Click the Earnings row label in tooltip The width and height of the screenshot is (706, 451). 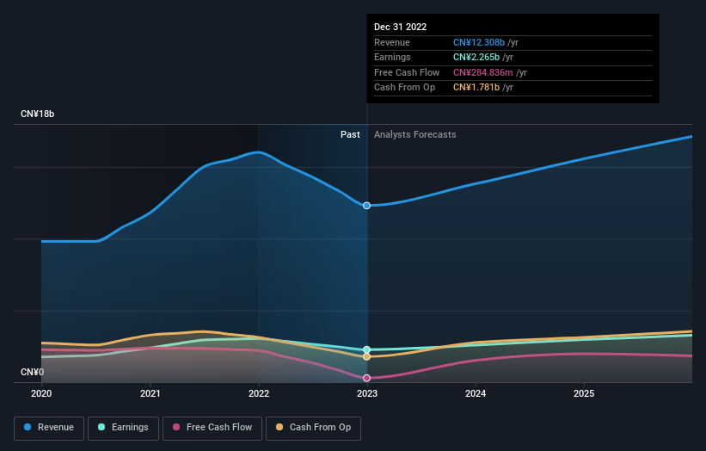coord(393,57)
